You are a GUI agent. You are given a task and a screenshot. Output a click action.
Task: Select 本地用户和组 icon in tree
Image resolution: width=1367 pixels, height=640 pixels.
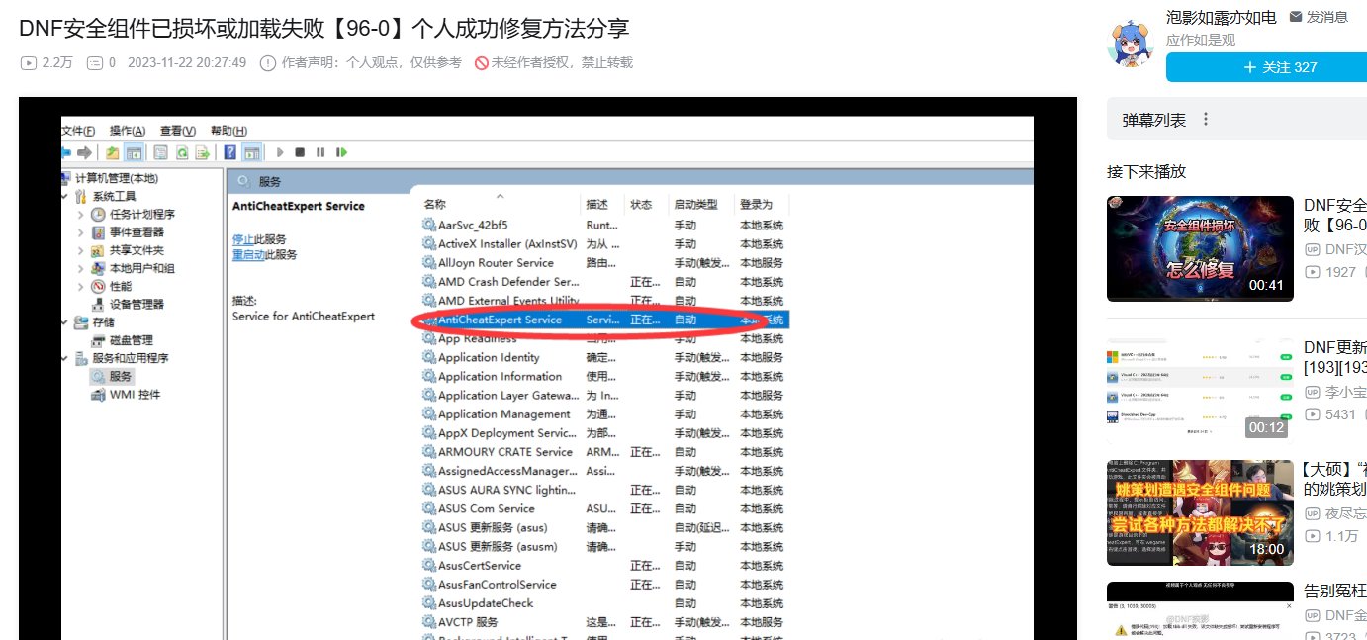click(x=98, y=268)
